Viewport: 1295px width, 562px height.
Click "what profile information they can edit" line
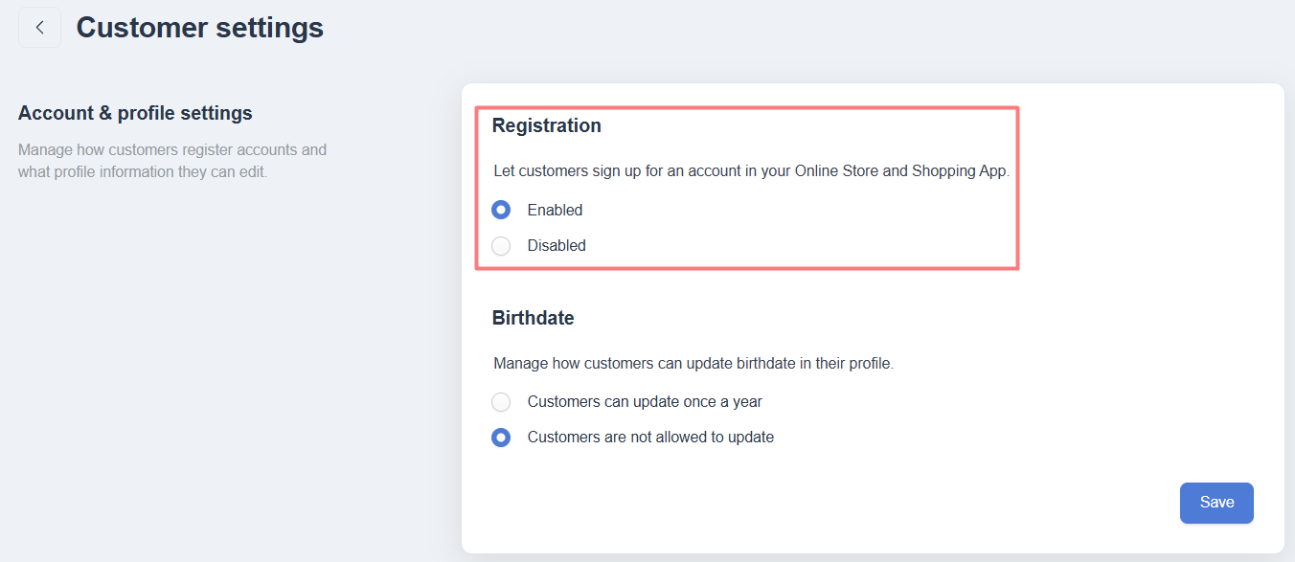143,173
